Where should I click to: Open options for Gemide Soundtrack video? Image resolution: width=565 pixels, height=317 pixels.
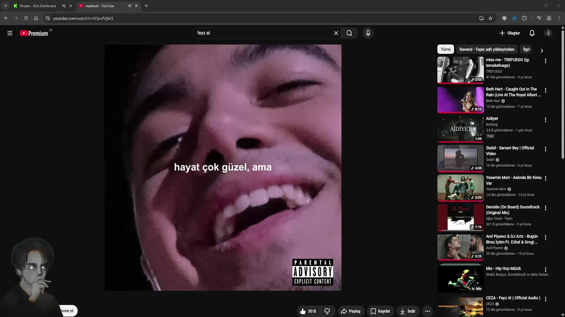[x=545, y=208]
